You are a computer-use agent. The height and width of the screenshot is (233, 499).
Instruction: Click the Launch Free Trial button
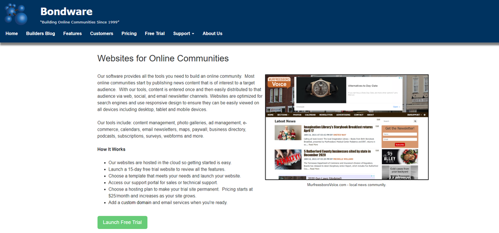[122, 222]
